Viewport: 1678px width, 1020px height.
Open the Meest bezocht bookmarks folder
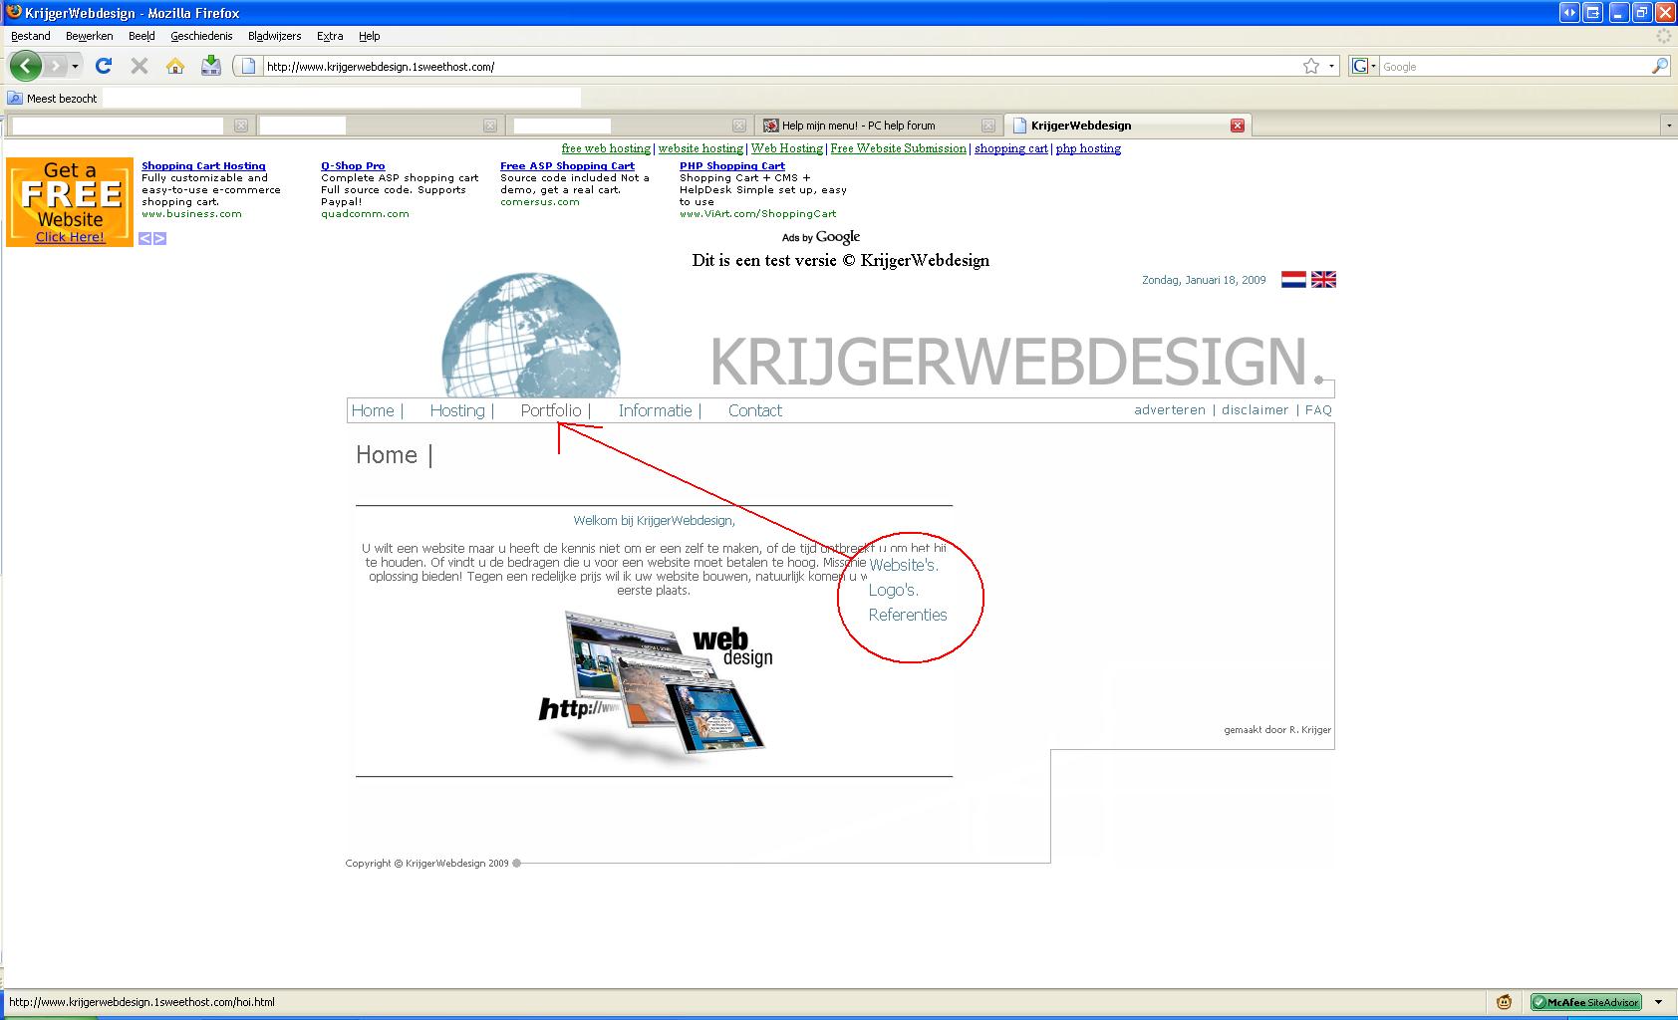point(53,99)
